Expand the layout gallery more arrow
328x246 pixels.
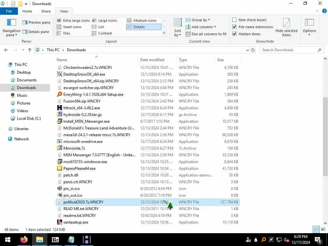point(164,33)
